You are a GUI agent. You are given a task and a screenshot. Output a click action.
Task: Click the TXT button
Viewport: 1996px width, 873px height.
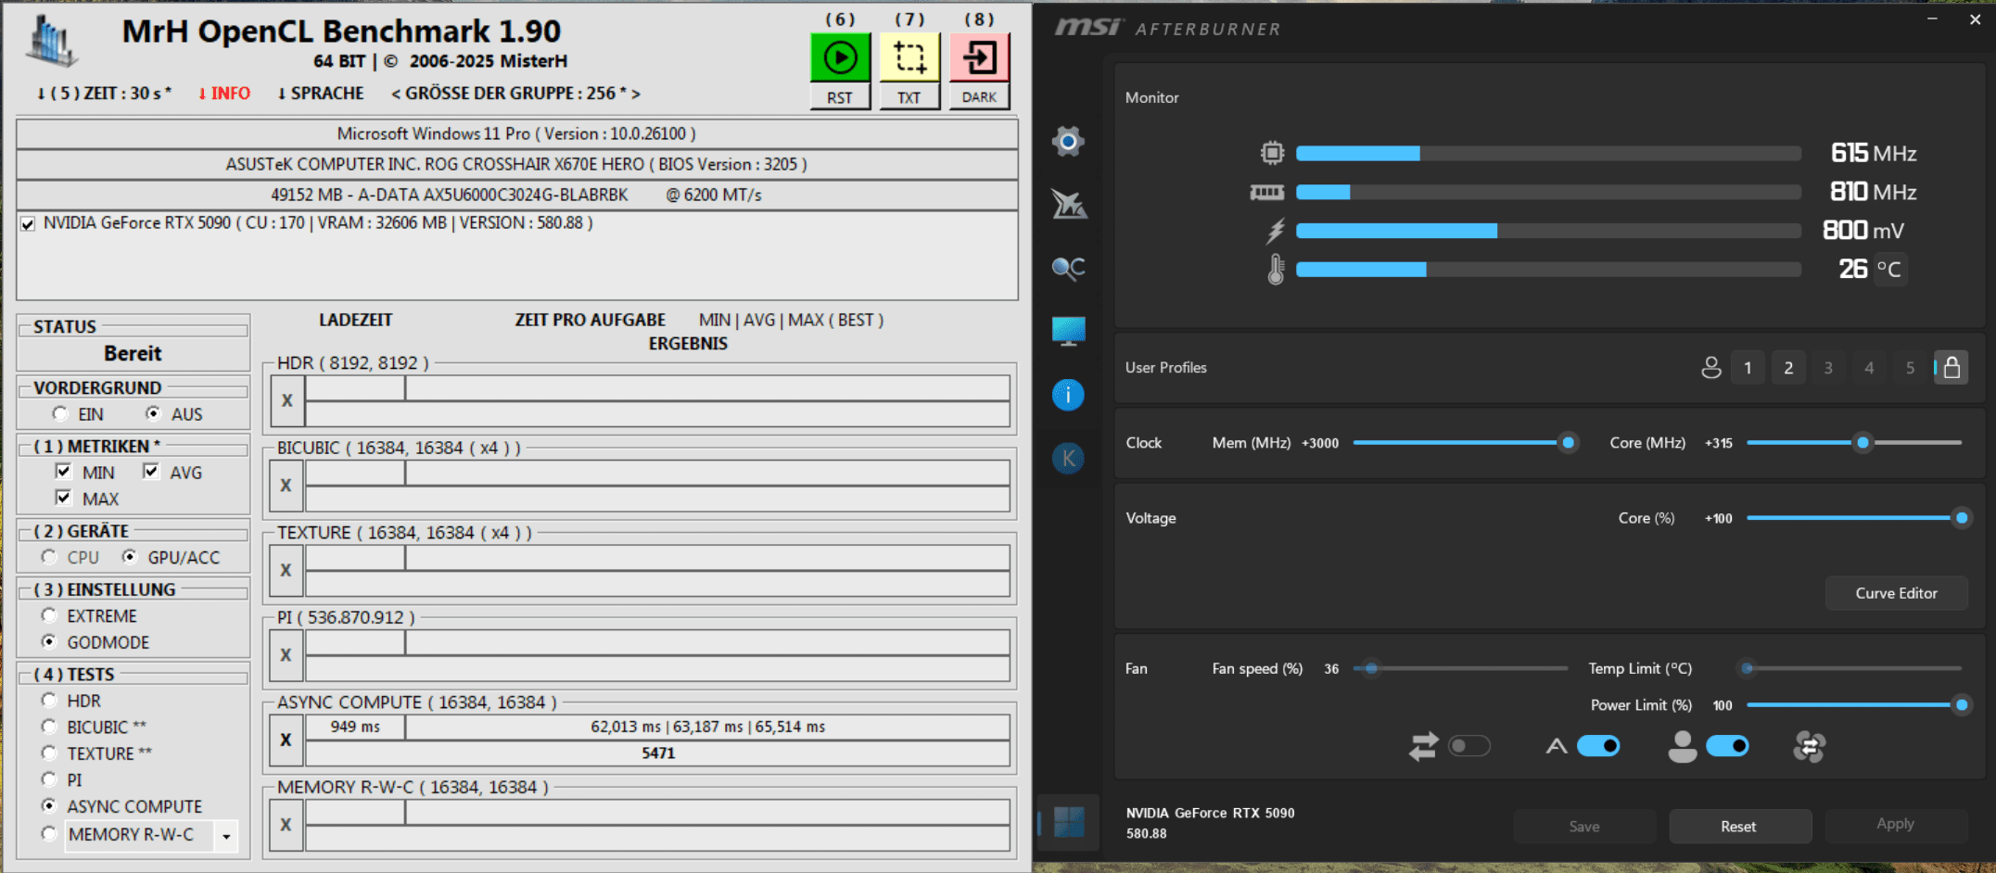909,96
